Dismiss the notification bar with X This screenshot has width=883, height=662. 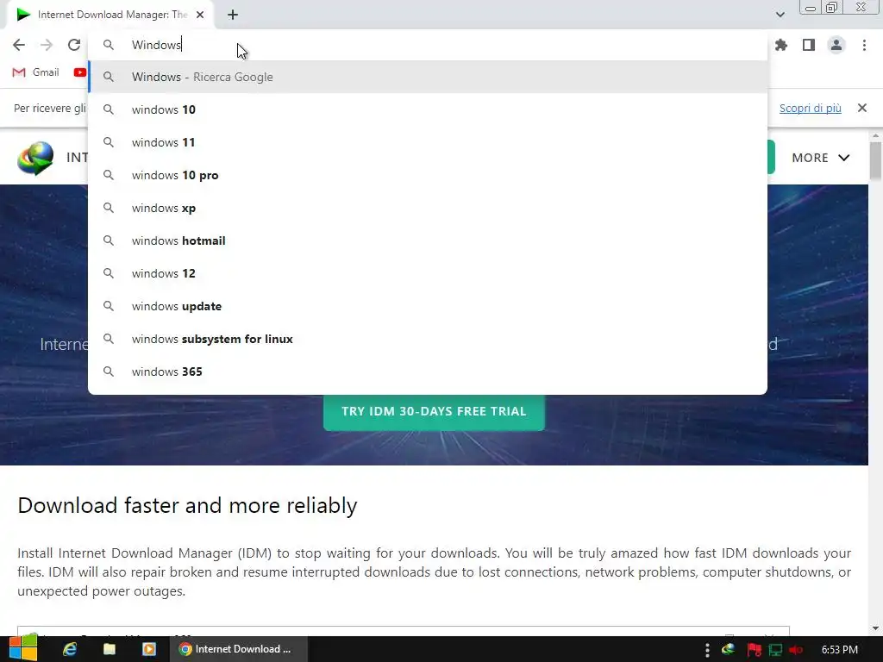point(861,108)
